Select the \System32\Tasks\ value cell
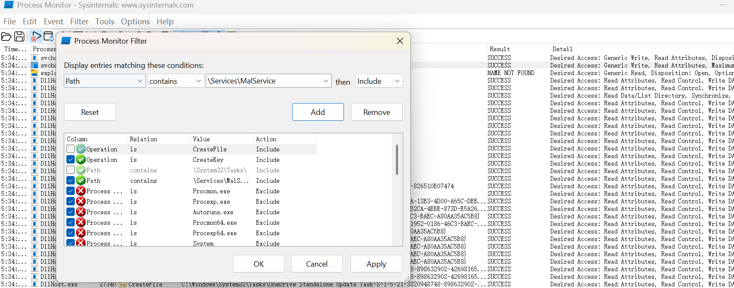Viewport: 734px width, 288px height. click(220, 170)
